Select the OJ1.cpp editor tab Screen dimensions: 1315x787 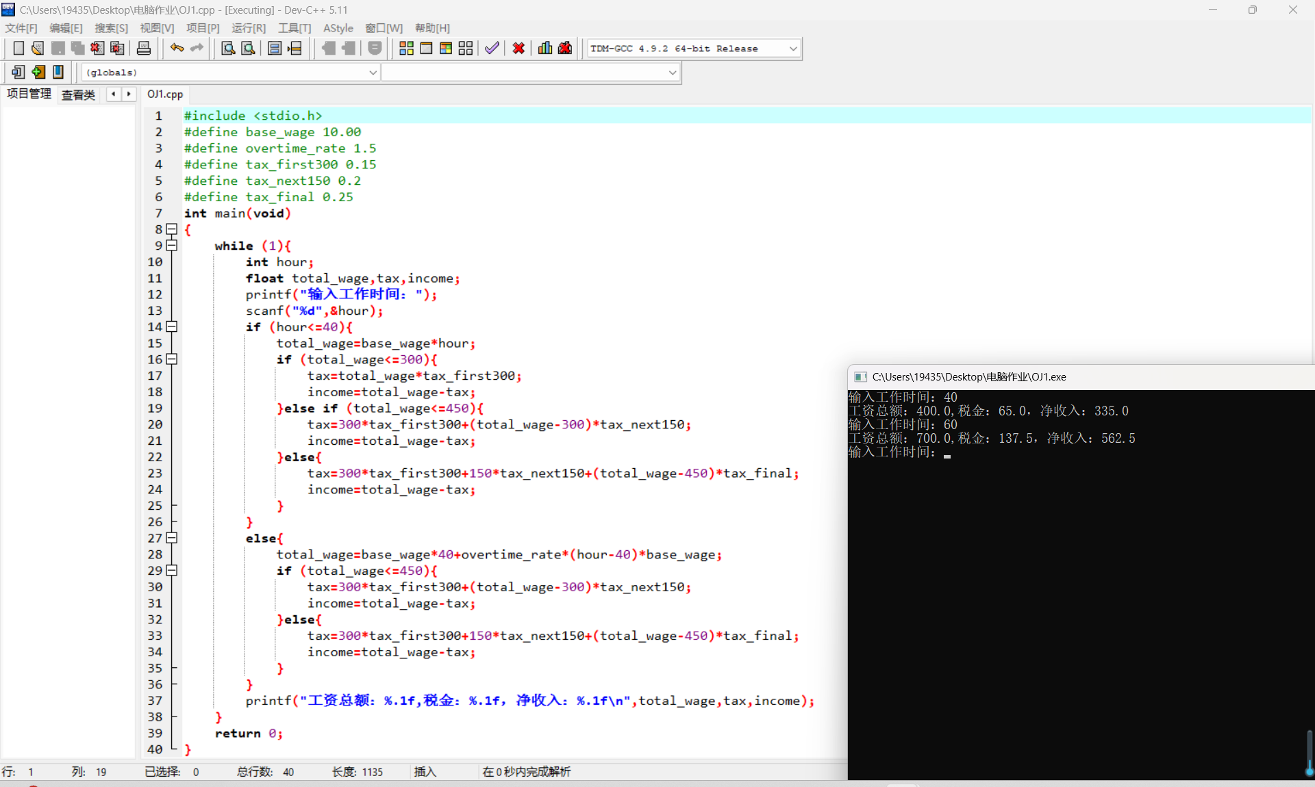click(x=165, y=94)
